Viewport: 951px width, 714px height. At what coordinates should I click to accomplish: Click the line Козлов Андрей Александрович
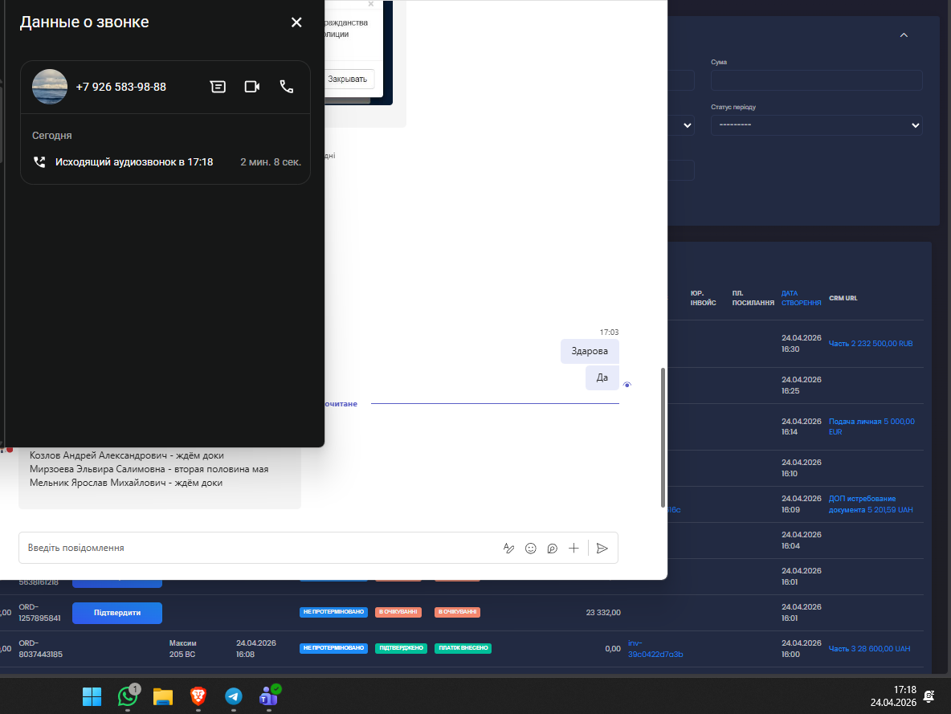(127, 455)
